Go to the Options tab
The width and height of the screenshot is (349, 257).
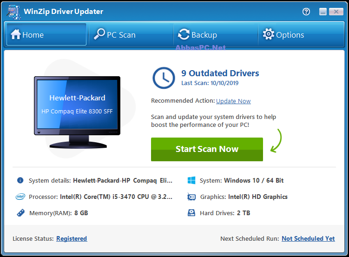tap(301, 34)
